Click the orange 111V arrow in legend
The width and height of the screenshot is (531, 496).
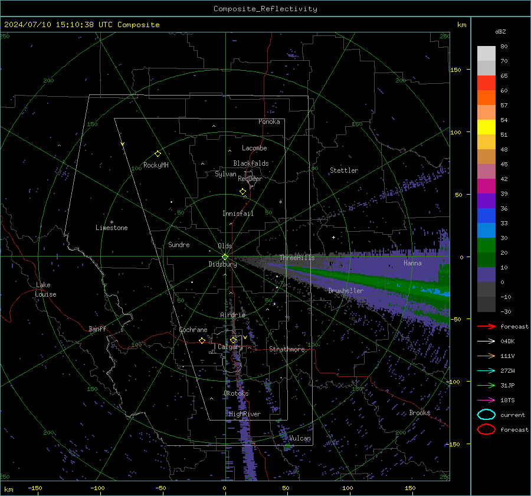click(x=486, y=356)
